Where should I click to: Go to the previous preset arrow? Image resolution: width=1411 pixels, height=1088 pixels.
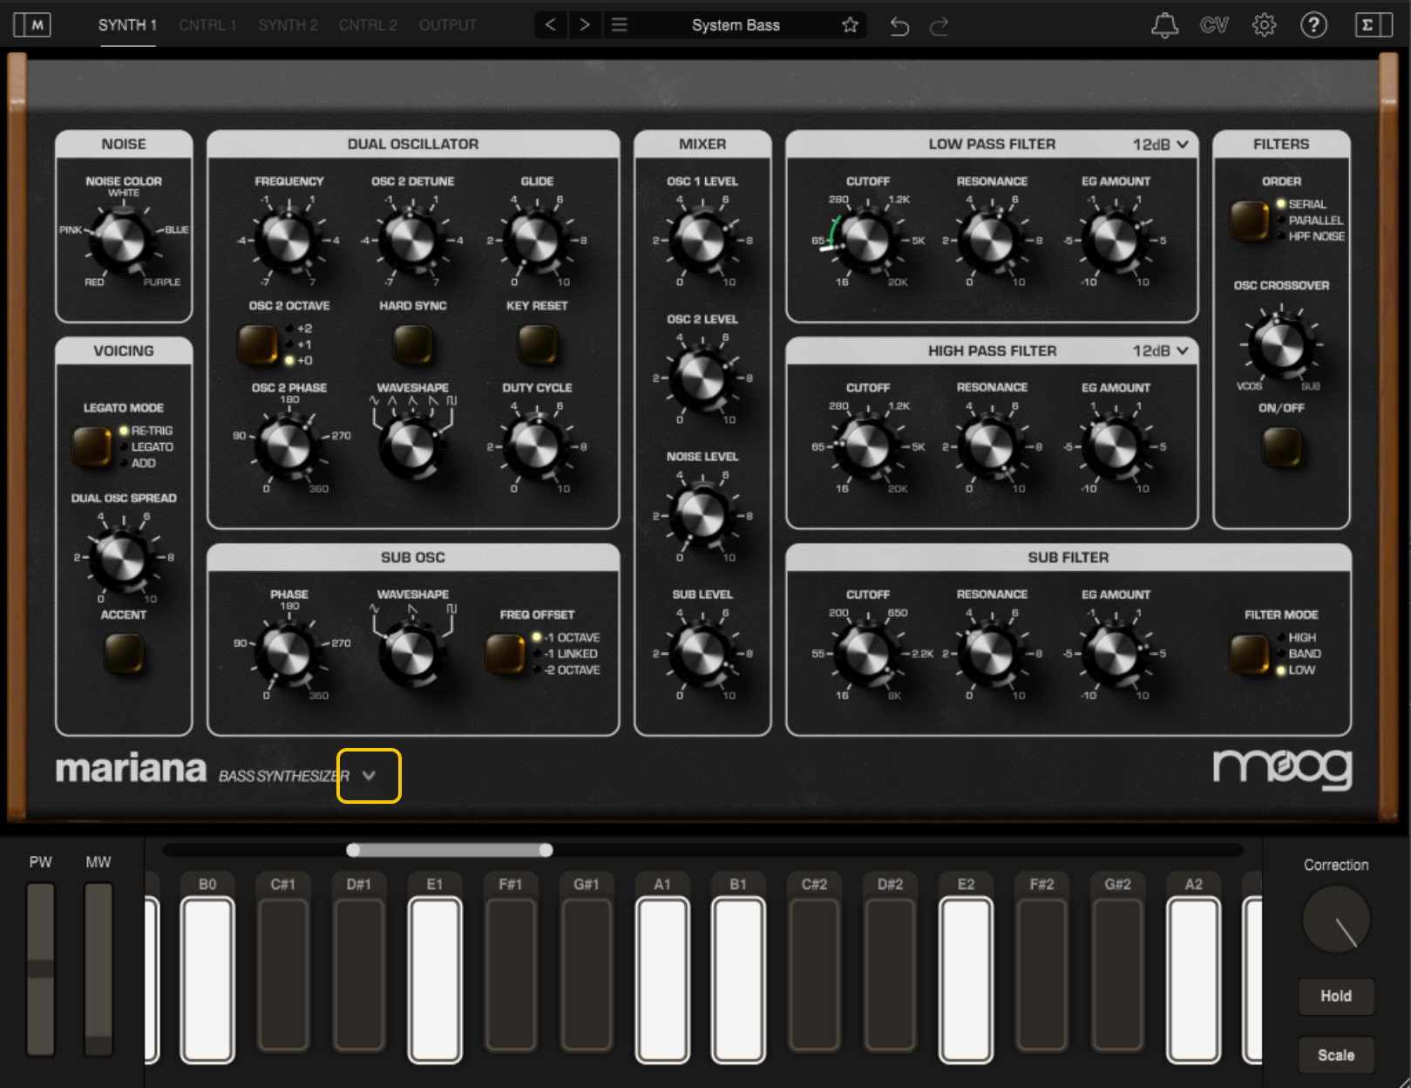[x=550, y=24]
